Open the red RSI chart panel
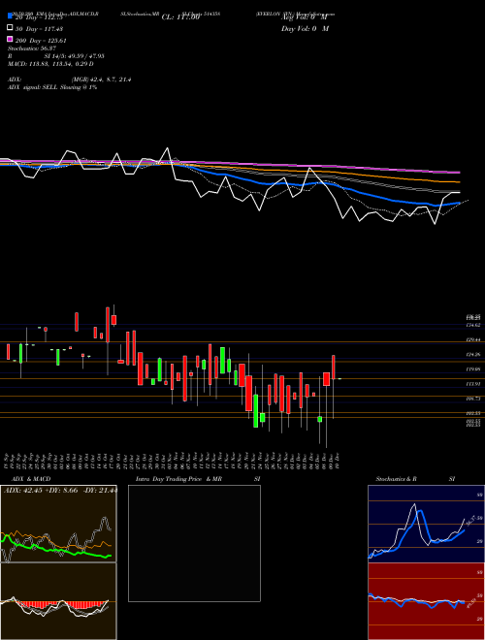 [x=426, y=601]
